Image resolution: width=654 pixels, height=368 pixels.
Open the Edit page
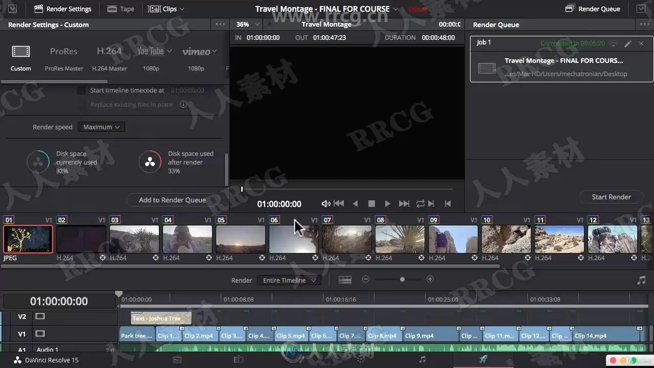239,360
